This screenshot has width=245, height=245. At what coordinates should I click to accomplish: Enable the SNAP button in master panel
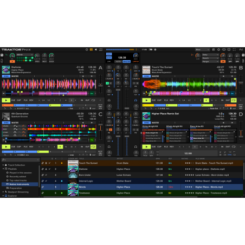(109, 54)
